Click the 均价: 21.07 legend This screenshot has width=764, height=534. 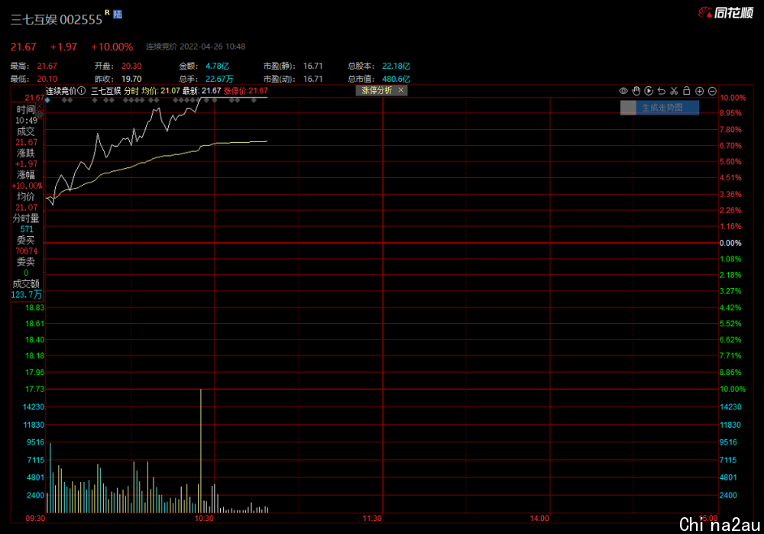pos(160,91)
